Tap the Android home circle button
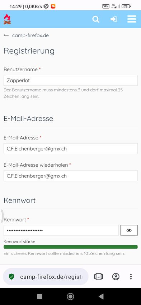The height and width of the screenshot is (305, 141). pos(70,296)
